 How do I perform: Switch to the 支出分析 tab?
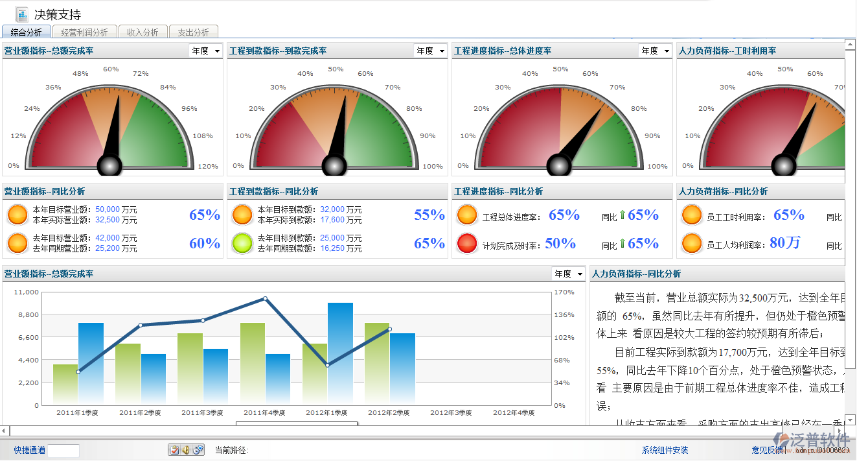(193, 30)
